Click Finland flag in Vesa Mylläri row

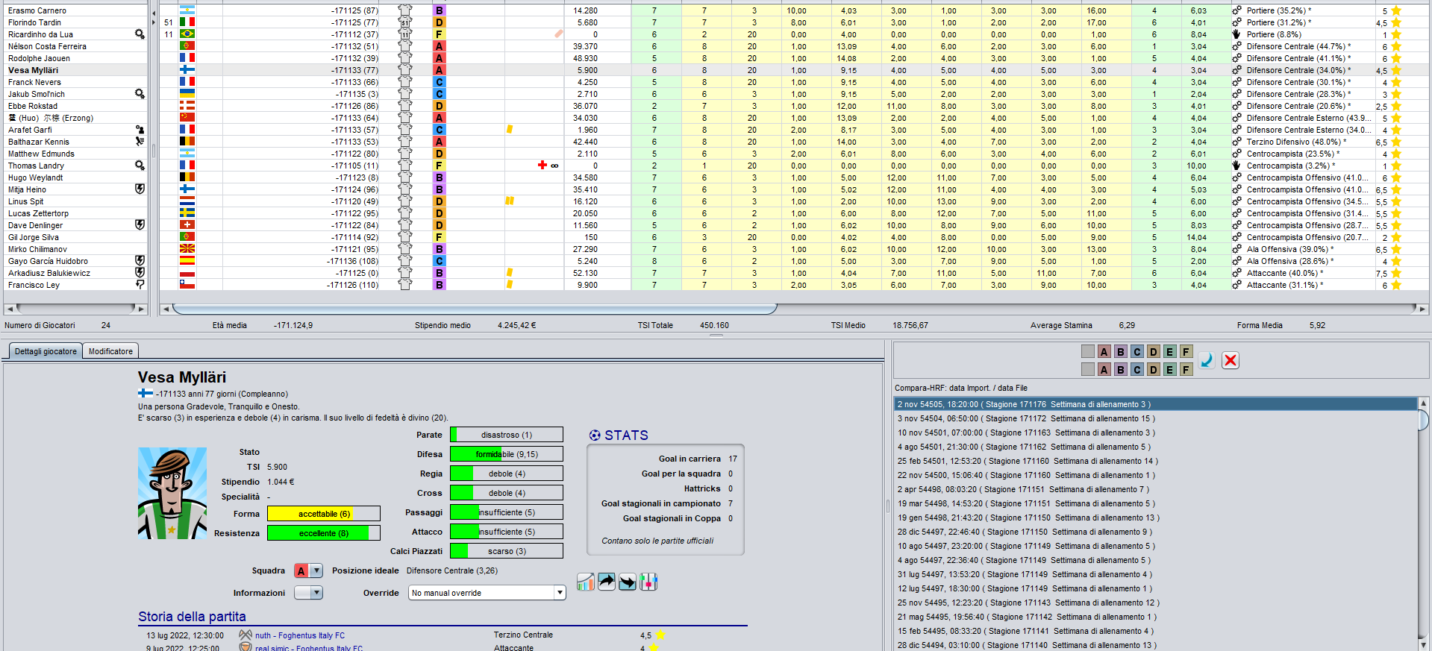coord(187,70)
